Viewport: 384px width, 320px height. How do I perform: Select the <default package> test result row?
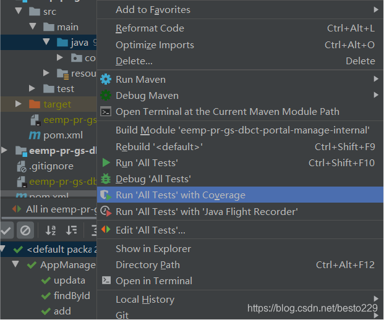(48, 250)
